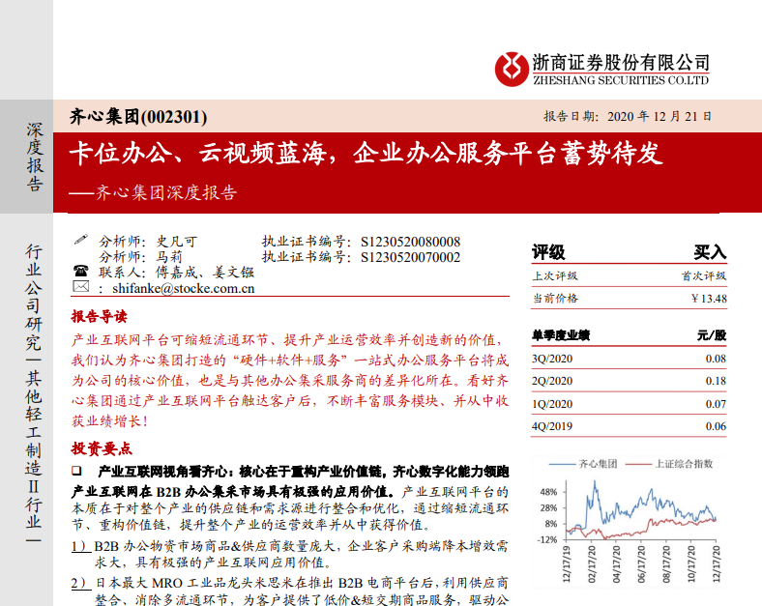
Task: Click the 2Q/2020 row label
Action: 552,381
